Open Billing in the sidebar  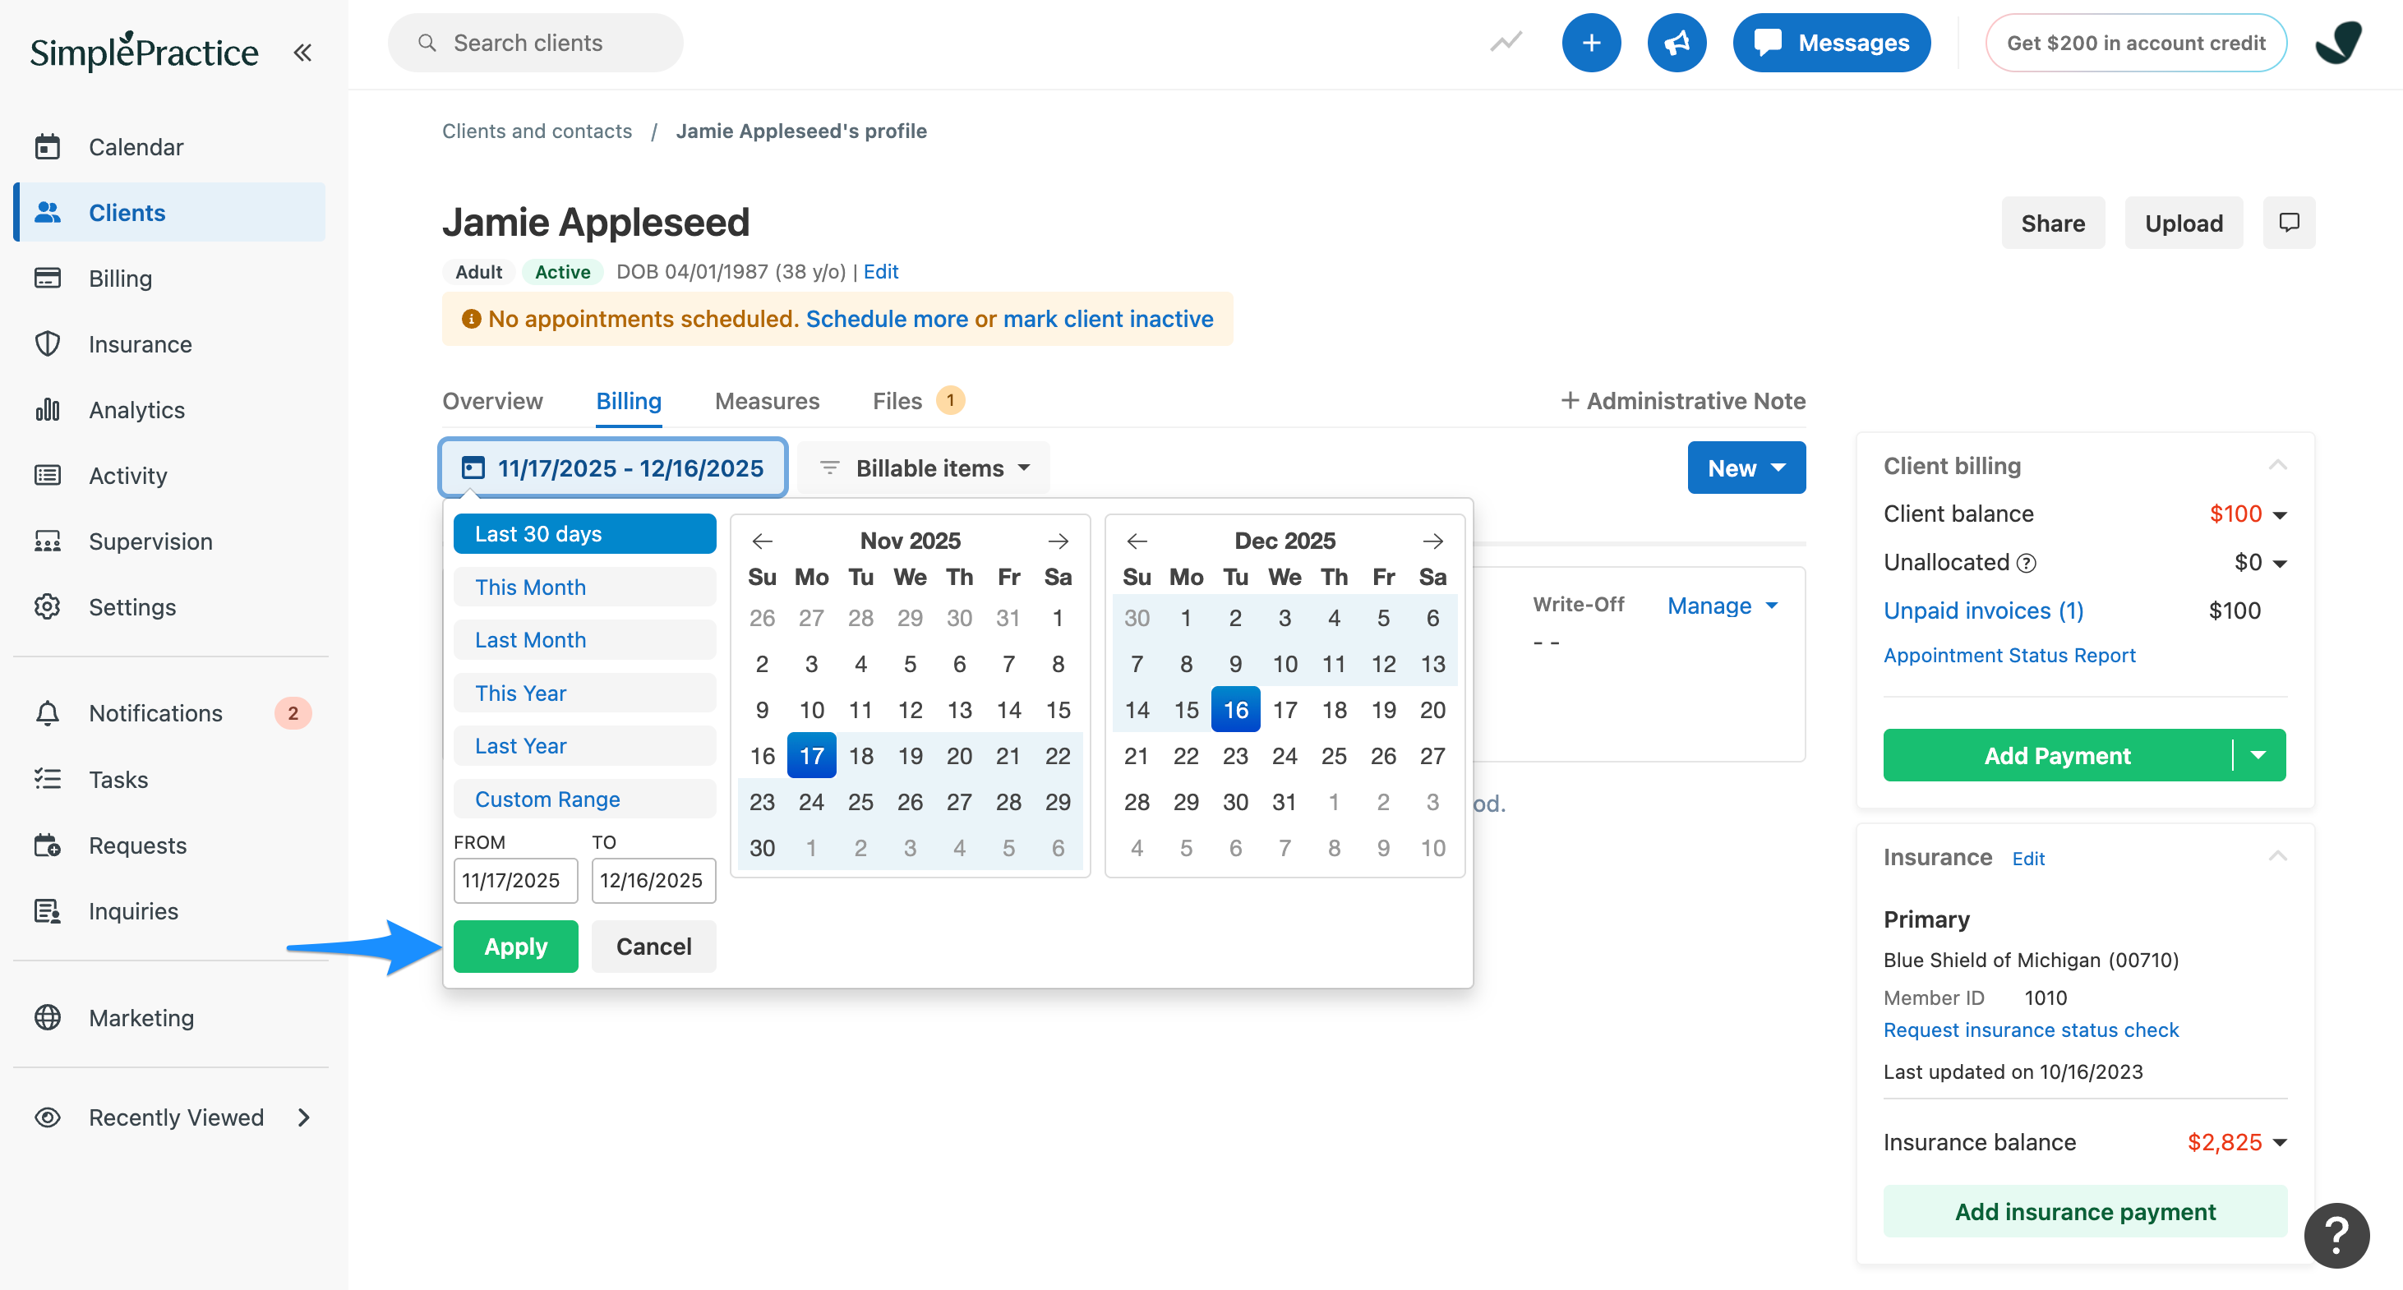tap(170, 278)
